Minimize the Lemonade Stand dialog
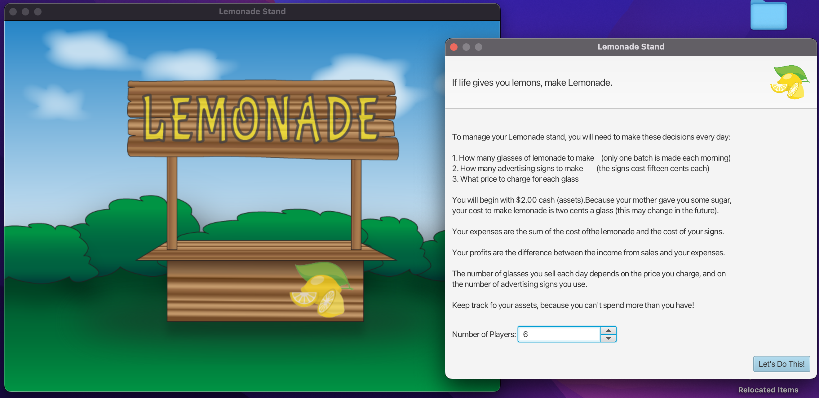The width and height of the screenshot is (819, 398). [x=466, y=47]
